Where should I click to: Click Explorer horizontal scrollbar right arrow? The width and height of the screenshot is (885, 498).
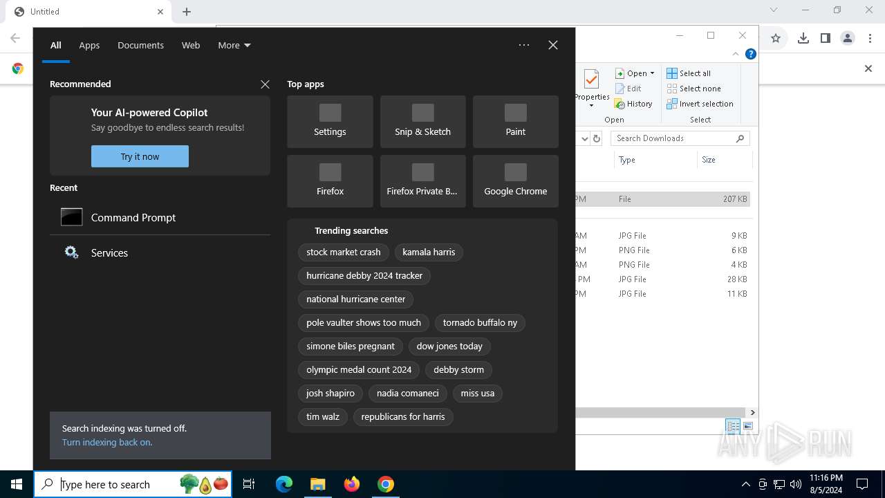tap(752, 412)
